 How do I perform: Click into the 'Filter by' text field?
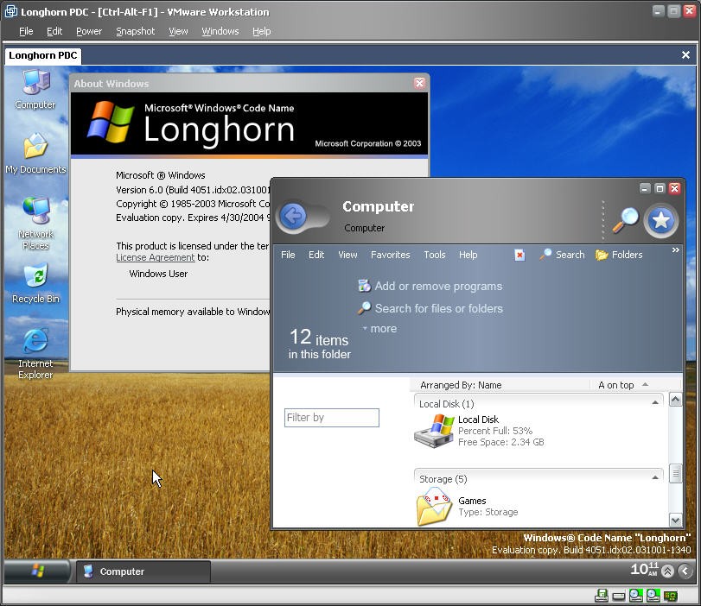coord(332,418)
